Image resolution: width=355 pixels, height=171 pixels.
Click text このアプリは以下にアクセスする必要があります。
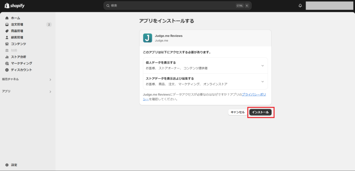(x=177, y=52)
